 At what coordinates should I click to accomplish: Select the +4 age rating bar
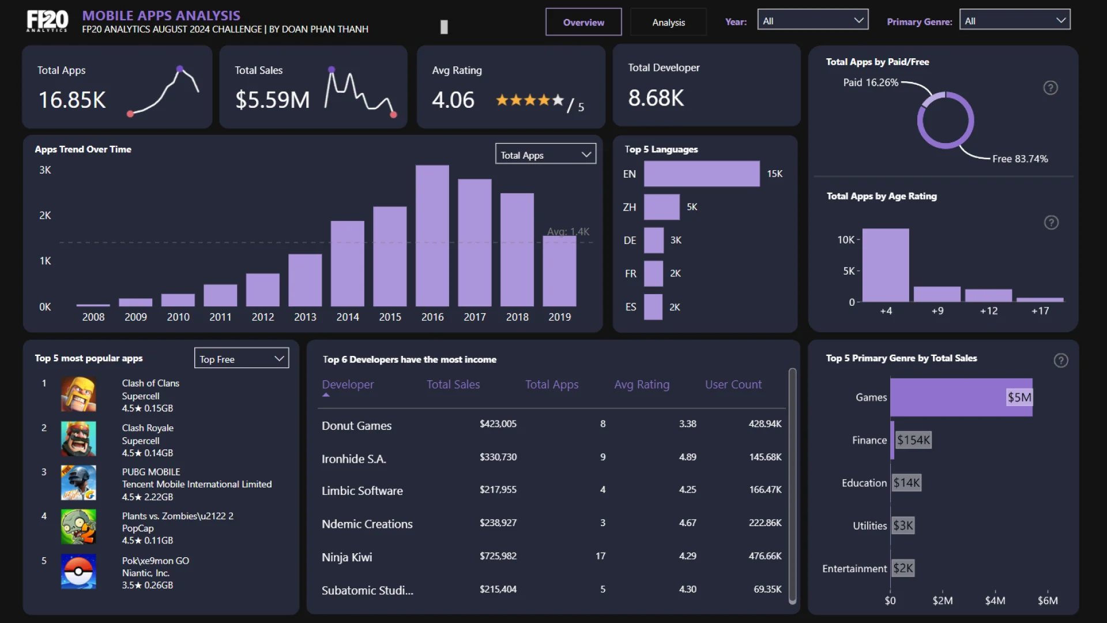(x=886, y=265)
